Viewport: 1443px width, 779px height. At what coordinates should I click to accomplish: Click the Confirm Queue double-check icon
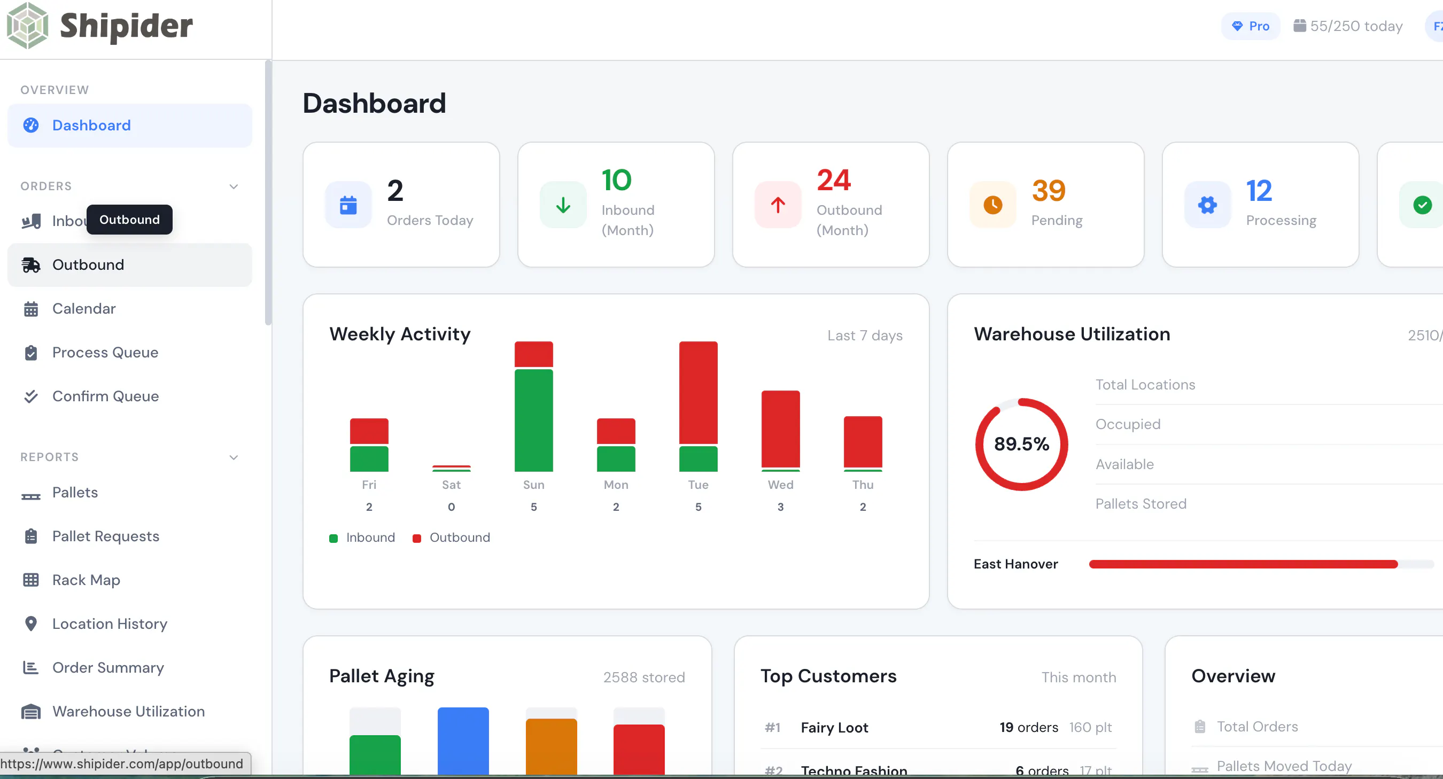coord(31,396)
